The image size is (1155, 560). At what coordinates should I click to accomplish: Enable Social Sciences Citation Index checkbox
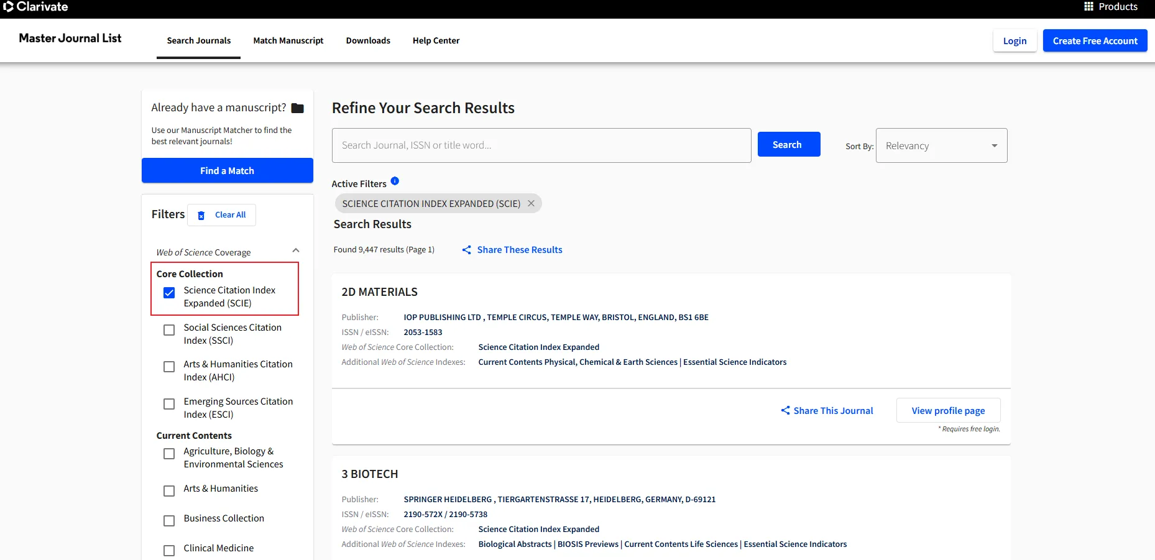point(169,330)
